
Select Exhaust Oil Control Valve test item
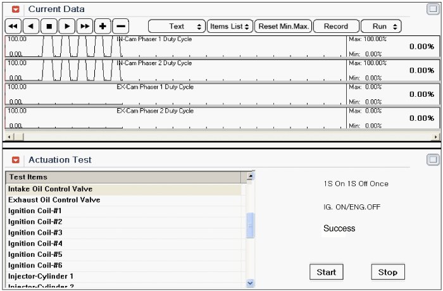click(x=54, y=200)
